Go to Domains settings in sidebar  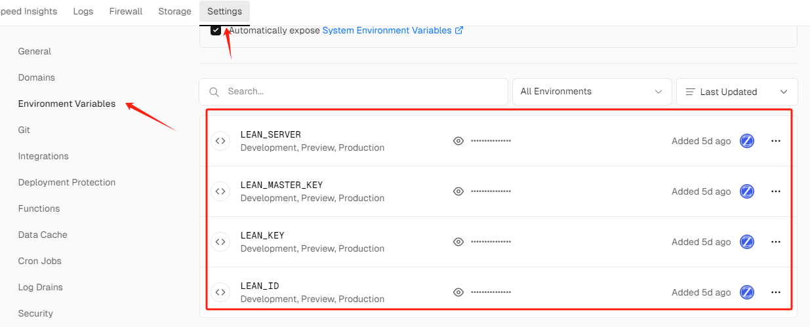click(37, 77)
